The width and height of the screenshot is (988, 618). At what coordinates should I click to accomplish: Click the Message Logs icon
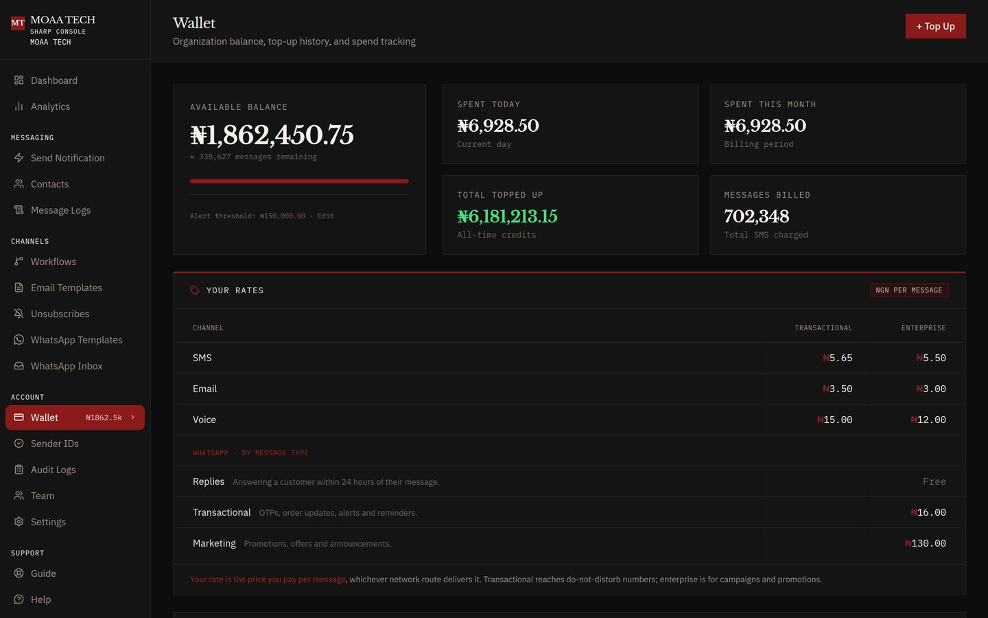tap(19, 210)
